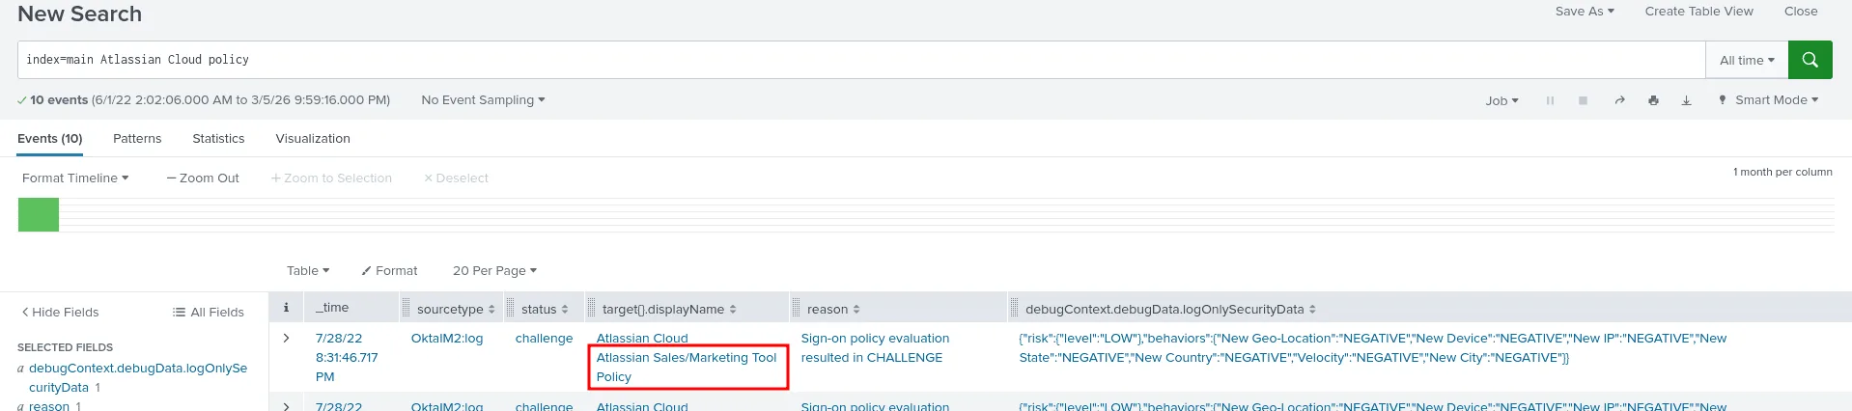Click Create Table View
This screenshot has width=1852, height=411.
click(1698, 12)
